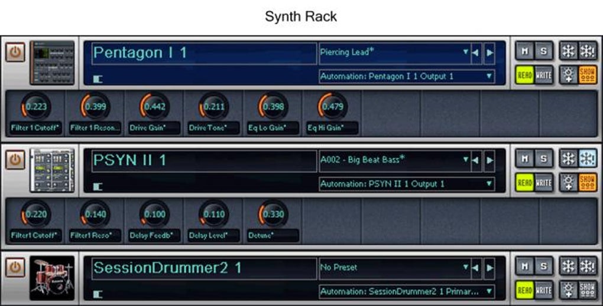Freeze the PSYN II 1 synth

pyautogui.click(x=568, y=159)
